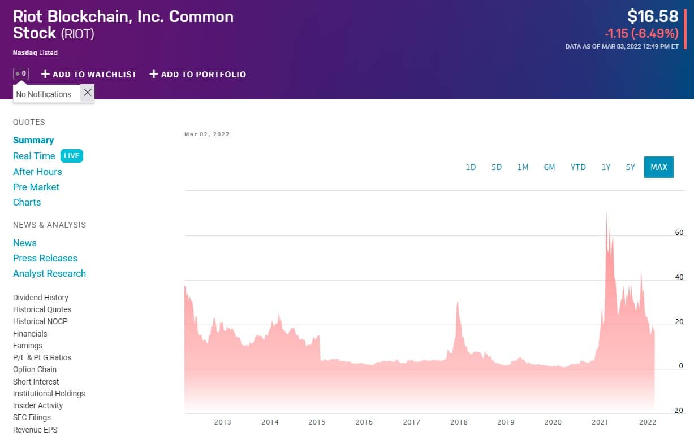View Press Releases
Screen dimensions: 694x441
pyautogui.click(x=45, y=258)
